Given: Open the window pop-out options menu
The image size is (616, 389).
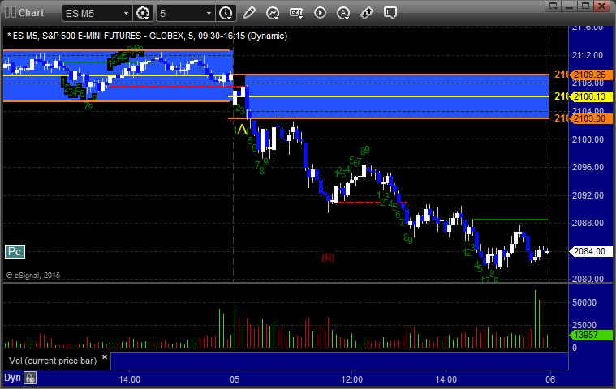Looking at the screenshot, I should point(554,6).
